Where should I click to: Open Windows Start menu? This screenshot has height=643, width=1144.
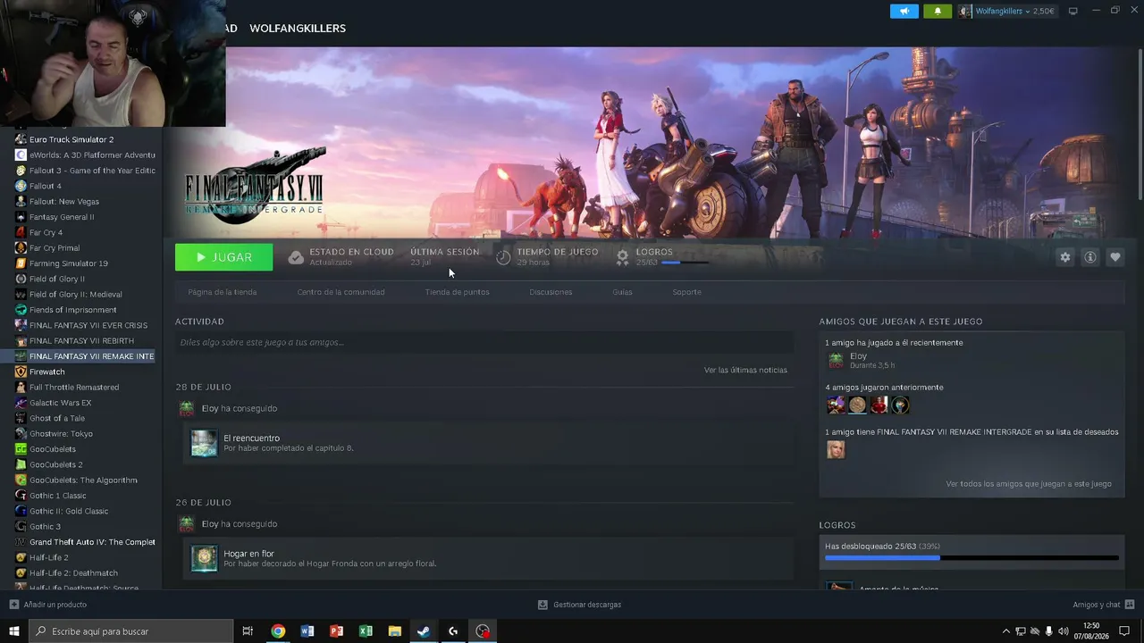(x=14, y=631)
